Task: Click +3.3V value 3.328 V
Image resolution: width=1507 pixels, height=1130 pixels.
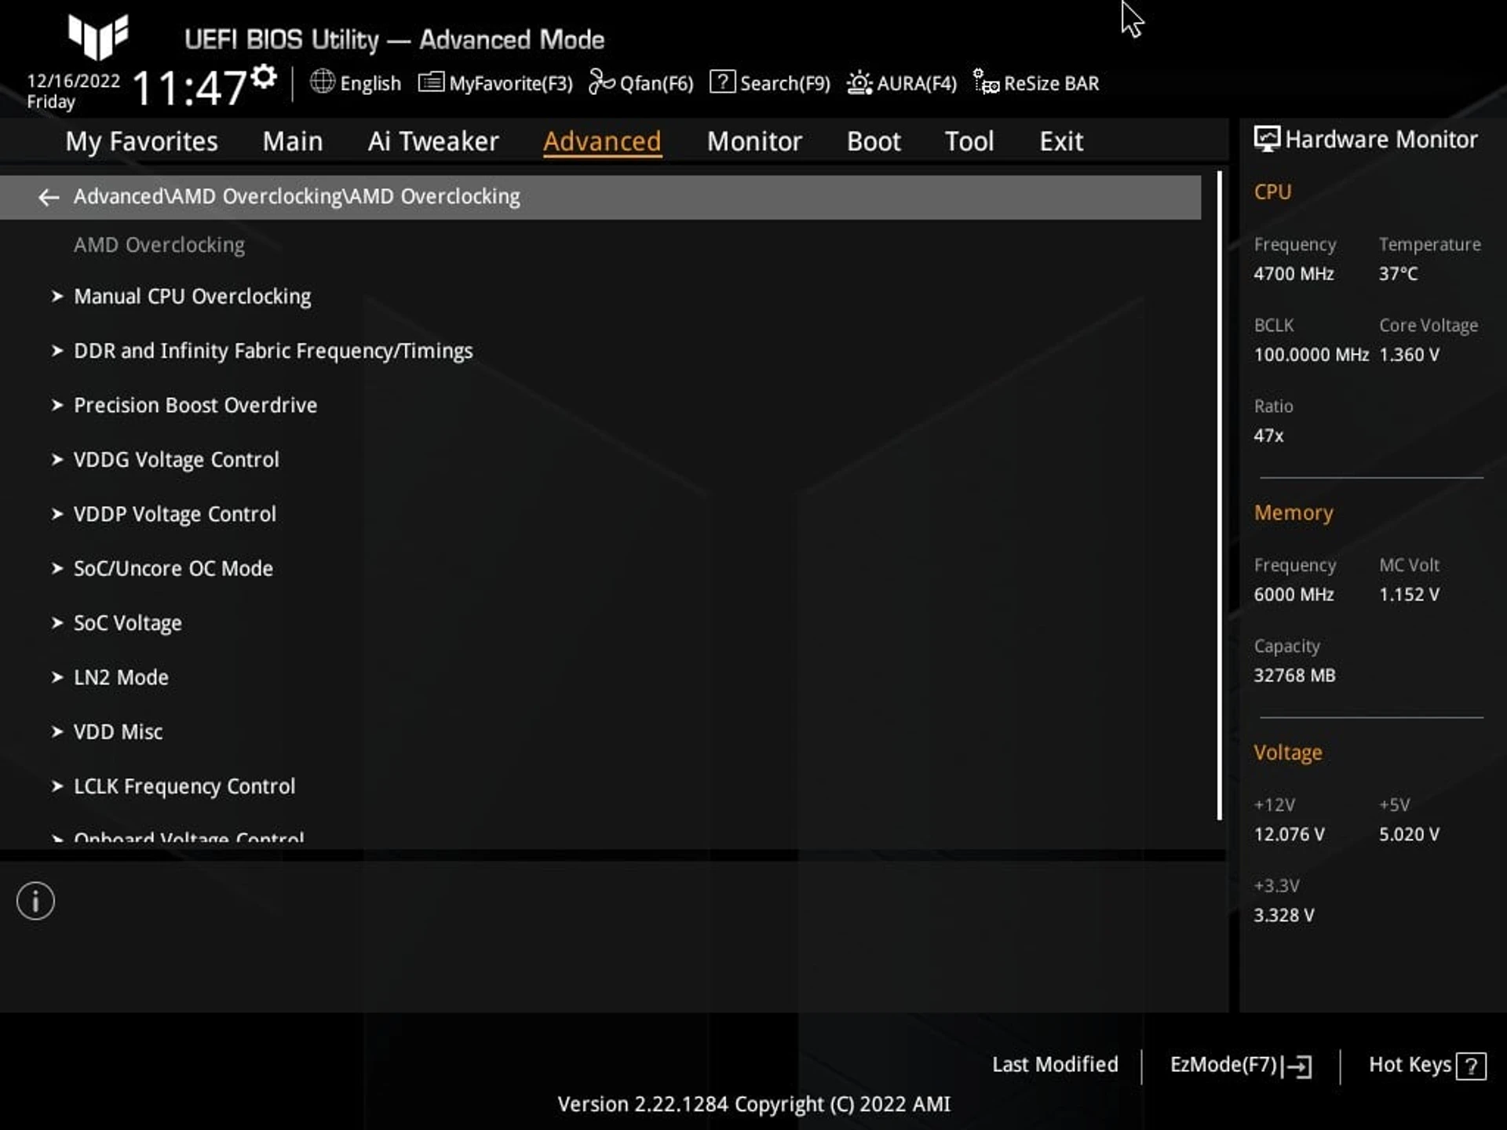Action: [x=1283, y=915]
